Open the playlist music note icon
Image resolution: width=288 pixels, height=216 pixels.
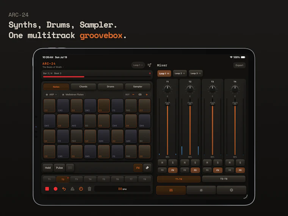149,65
